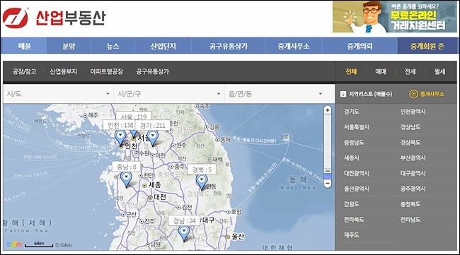Switch to the 공구유통상가 main menu tab
Screen dimensions: 460x255
(229, 46)
